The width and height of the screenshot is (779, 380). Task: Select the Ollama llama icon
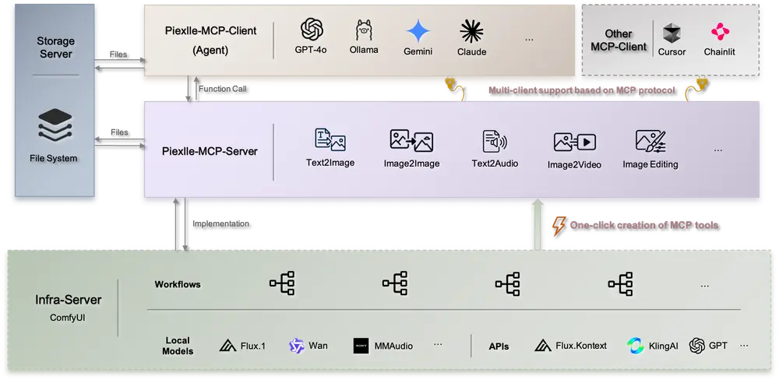click(x=364, y=30)
